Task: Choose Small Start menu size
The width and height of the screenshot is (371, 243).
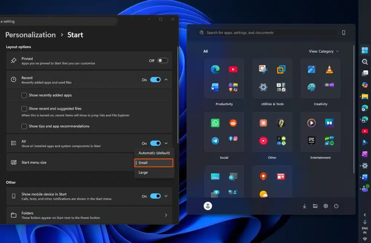Action: 154,163
